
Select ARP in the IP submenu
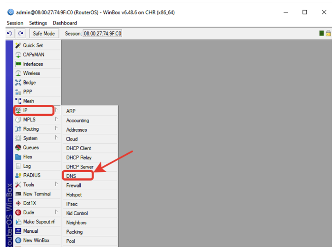(x=90, y=111)
